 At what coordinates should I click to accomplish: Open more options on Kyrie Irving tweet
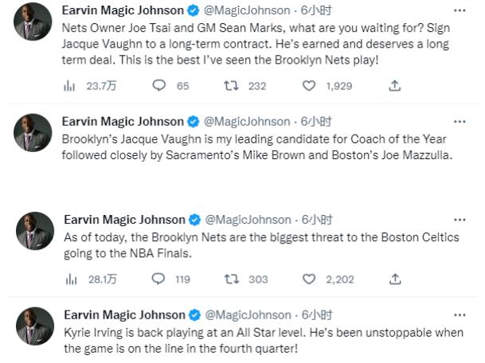coord(459,315)
